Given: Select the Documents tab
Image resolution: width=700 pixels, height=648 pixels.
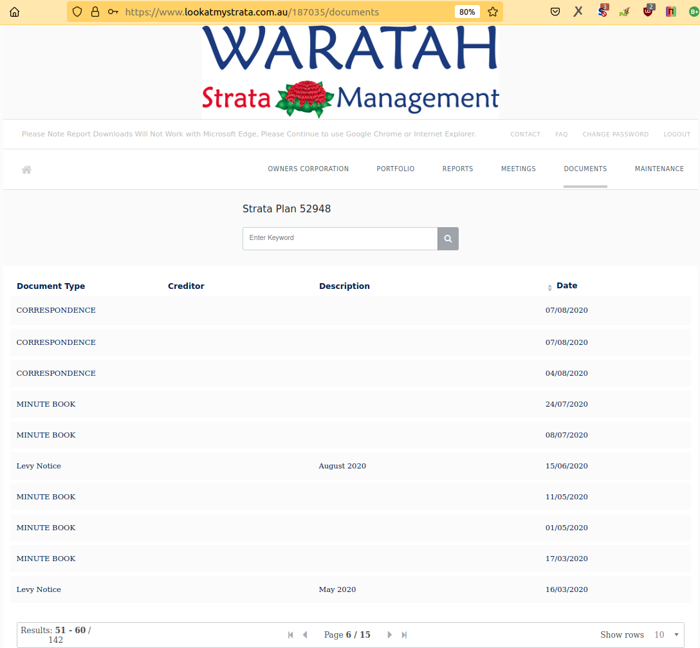Looking at the screenshot, I should 585,169.
